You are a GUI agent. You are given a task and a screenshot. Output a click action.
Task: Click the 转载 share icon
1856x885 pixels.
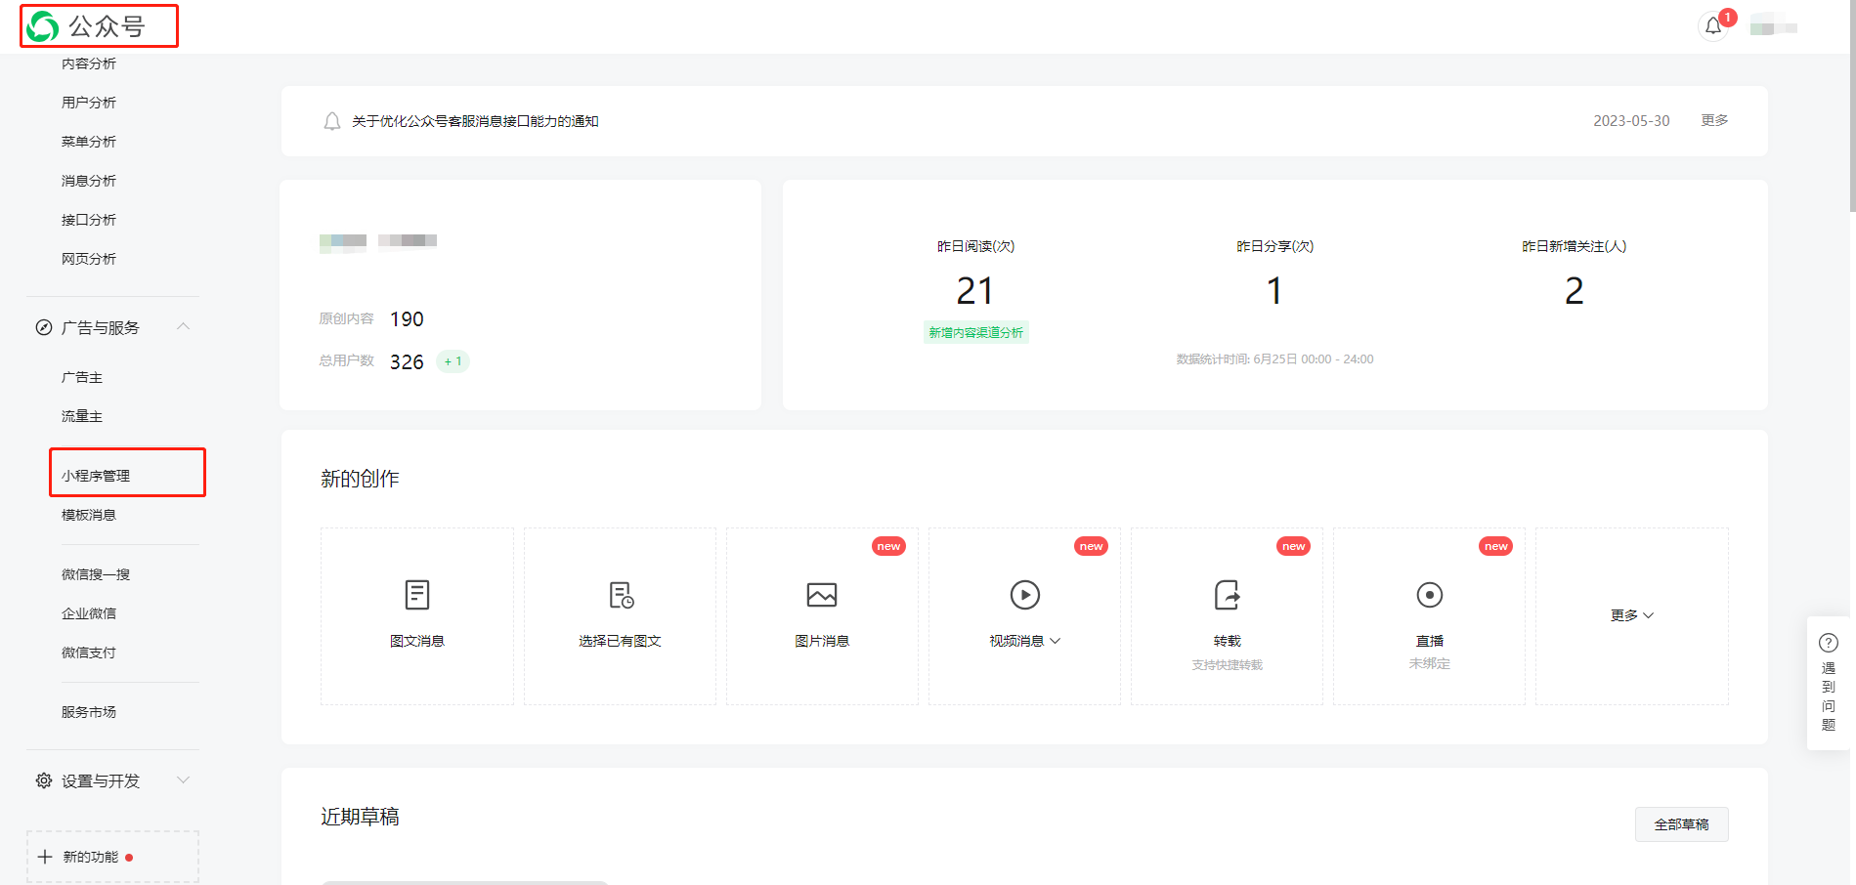pos(1227,594)
